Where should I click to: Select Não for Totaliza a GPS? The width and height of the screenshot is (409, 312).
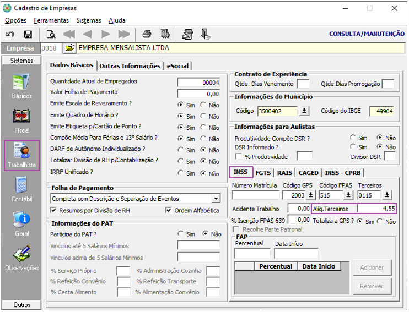380,221
